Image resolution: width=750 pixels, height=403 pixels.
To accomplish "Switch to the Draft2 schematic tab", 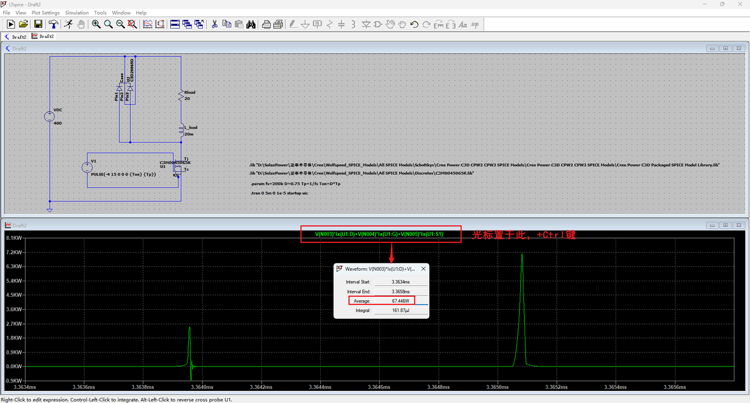I will point(16,36).
